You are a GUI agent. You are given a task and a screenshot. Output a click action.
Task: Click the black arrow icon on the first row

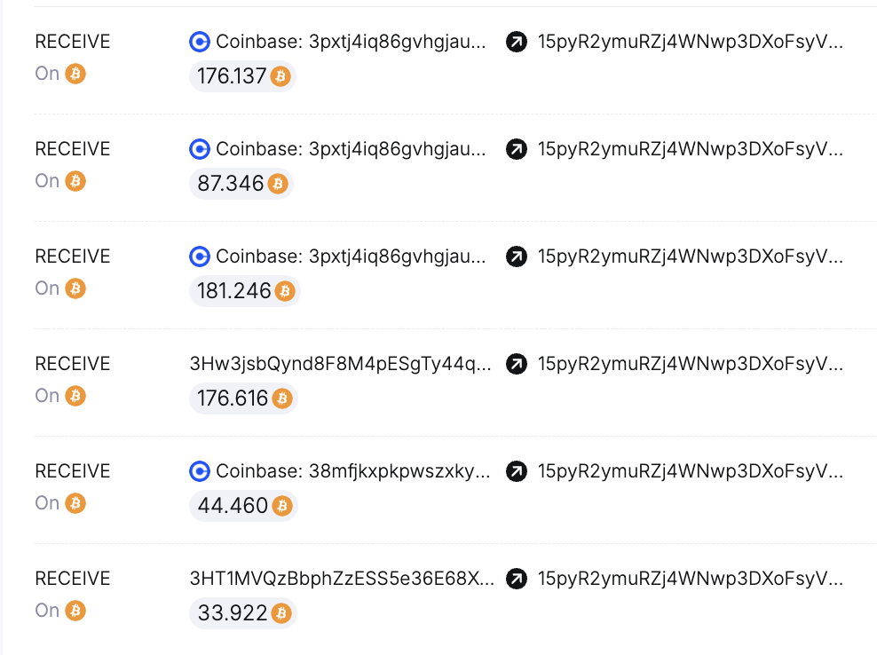pos(516,41)
